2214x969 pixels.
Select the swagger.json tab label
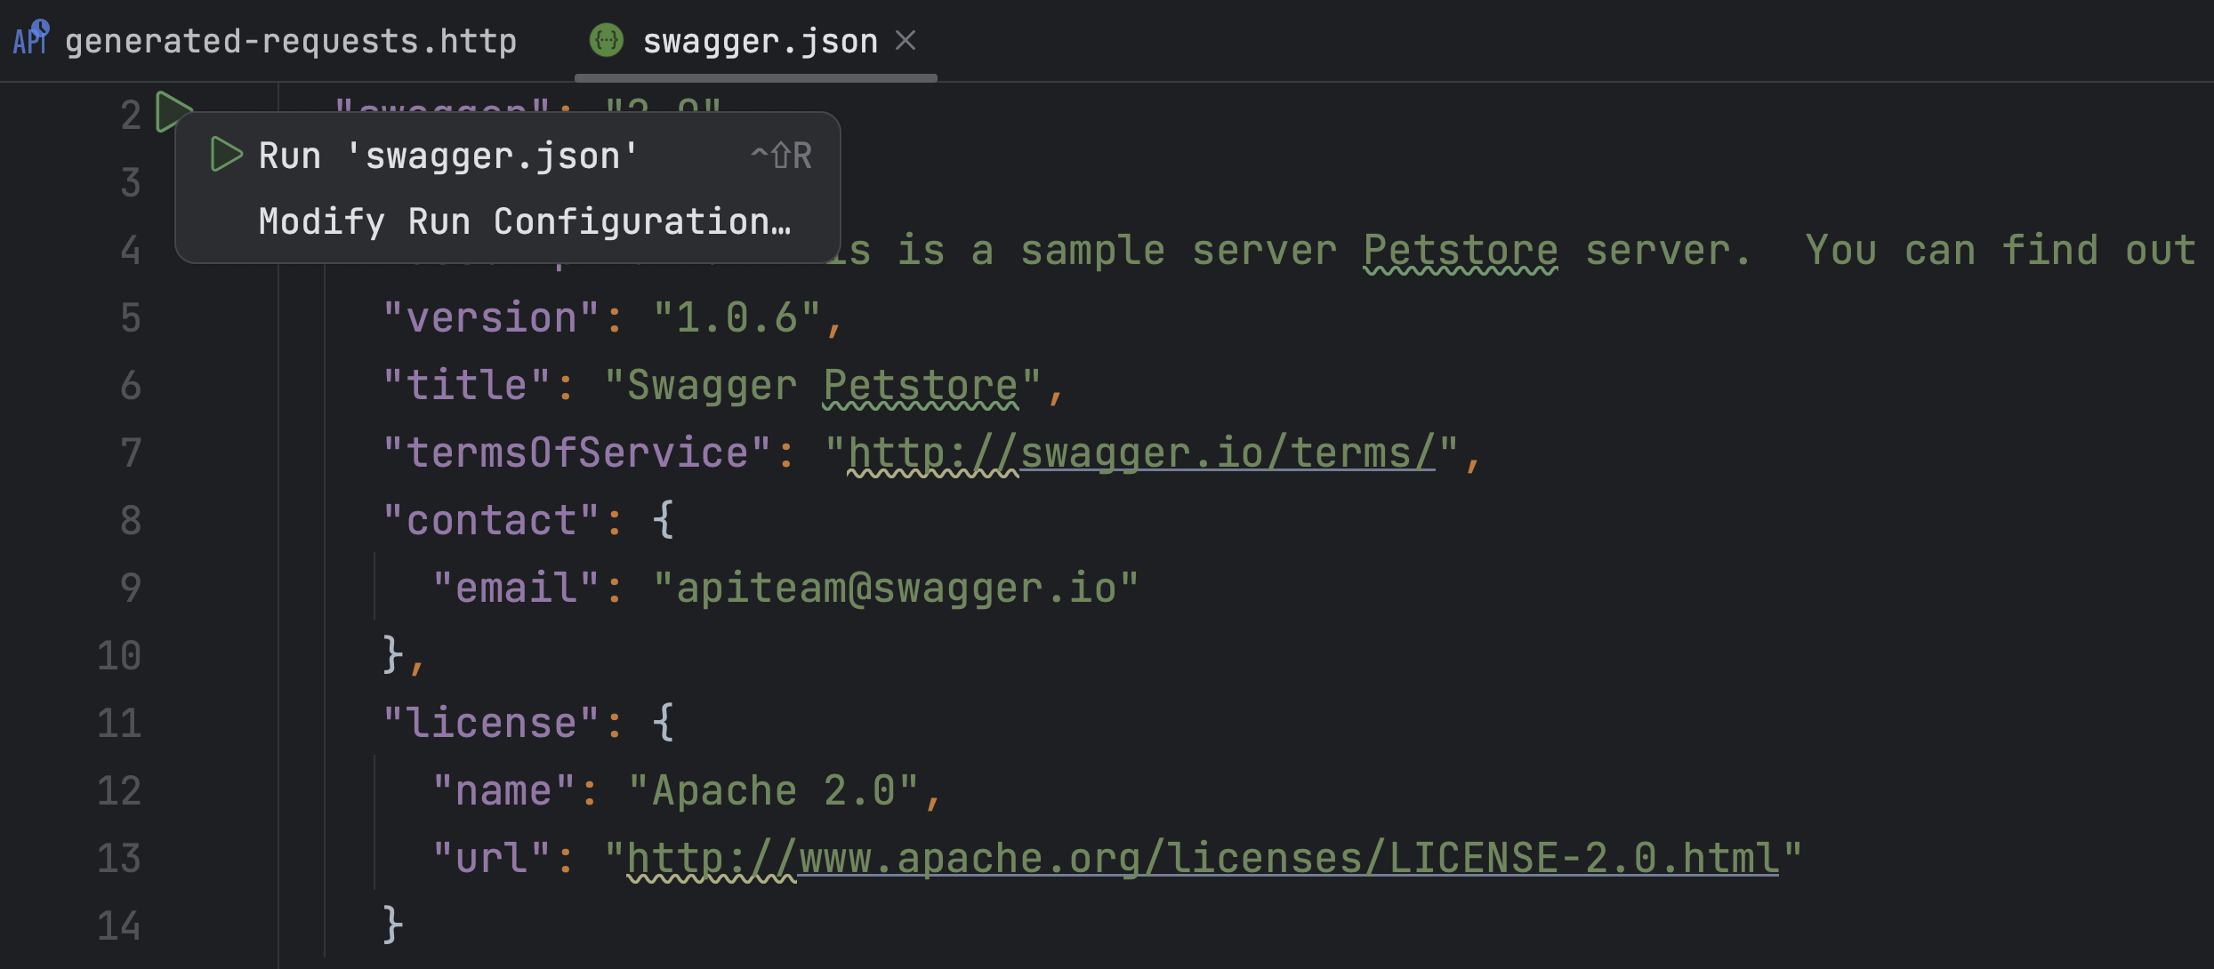pyautogui.click(x=760, y=41)
